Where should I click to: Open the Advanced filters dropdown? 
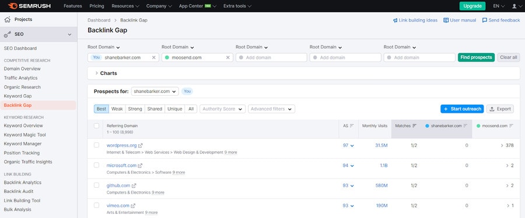pyautogui.click(x=271, y=109)
